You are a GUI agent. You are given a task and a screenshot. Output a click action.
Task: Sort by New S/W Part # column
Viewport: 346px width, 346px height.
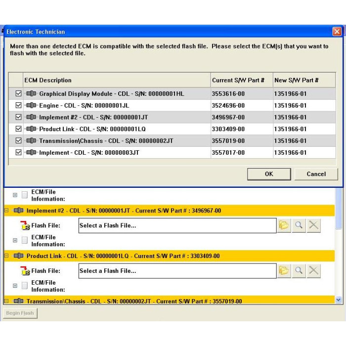[x=304, y=80]
